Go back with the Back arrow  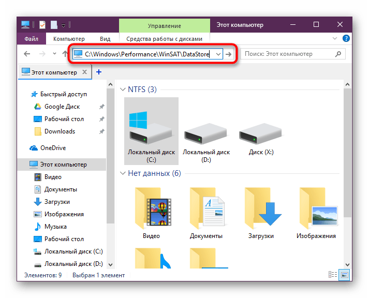pos(27,54)
